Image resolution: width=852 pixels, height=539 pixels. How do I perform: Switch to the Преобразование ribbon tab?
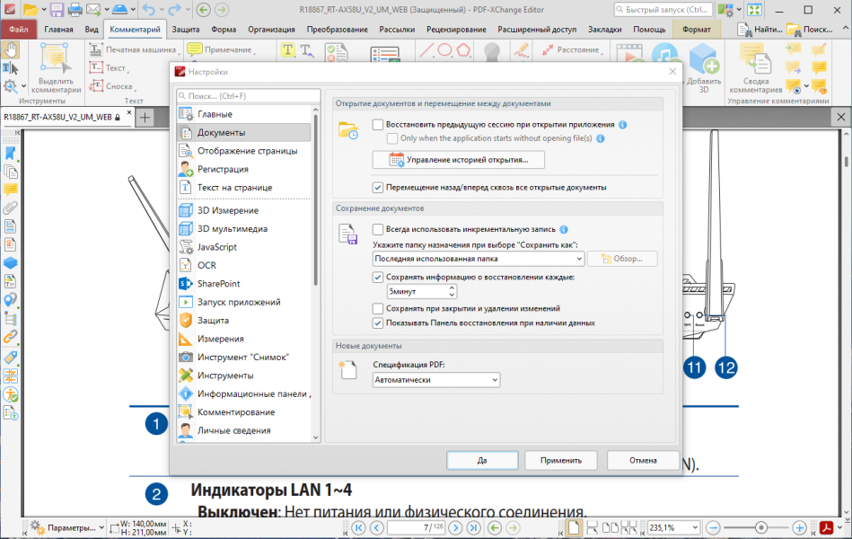pyautogui.click(x=337, y=30)
